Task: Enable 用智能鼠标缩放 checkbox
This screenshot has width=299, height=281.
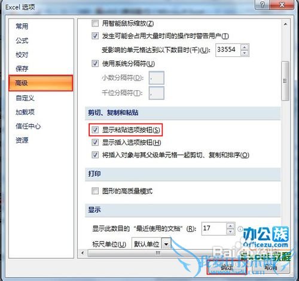Action: point(95,23)
